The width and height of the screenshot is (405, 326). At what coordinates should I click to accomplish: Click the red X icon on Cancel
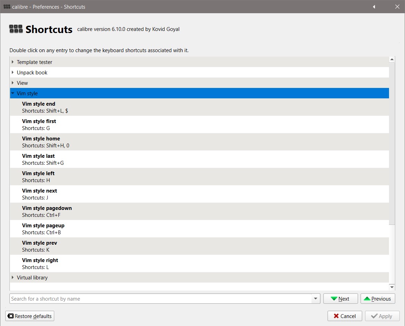pyautogui.click(x=336, y=316)
